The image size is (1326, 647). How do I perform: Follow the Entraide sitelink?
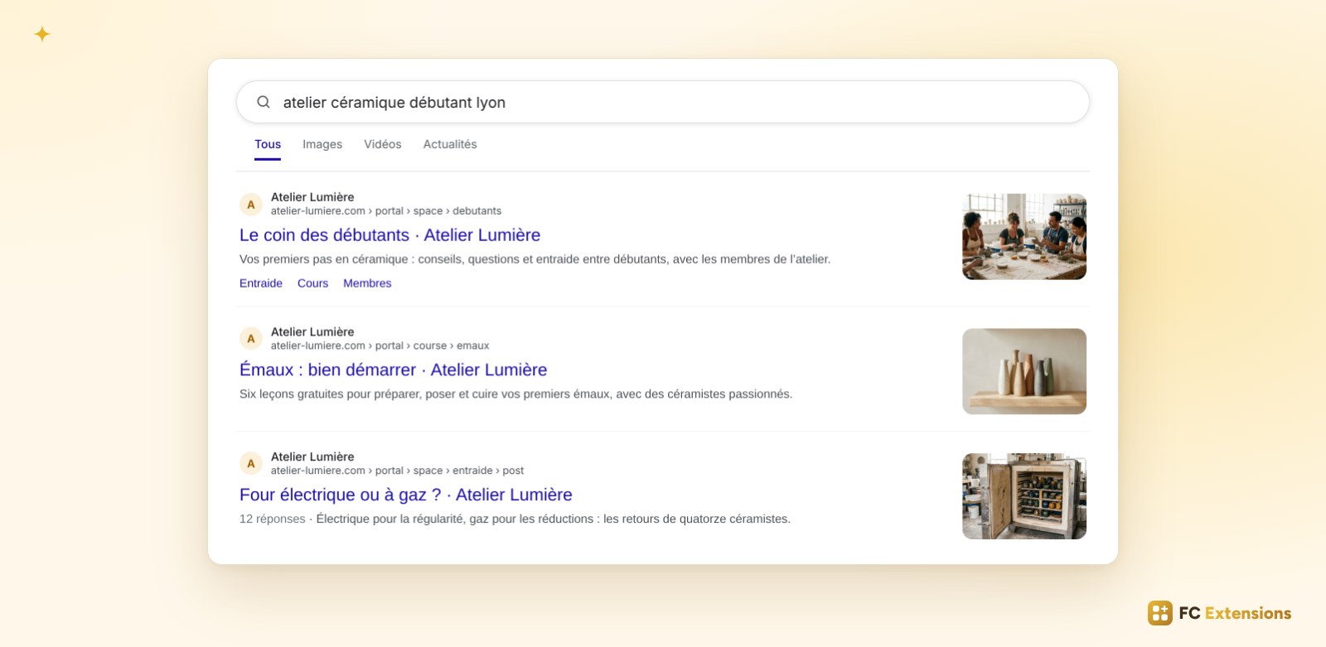click(x=261, y=283)
